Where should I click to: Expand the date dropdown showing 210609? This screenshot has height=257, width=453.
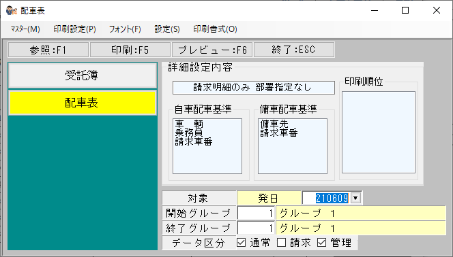pyautogui.click(x=355, y=198)
